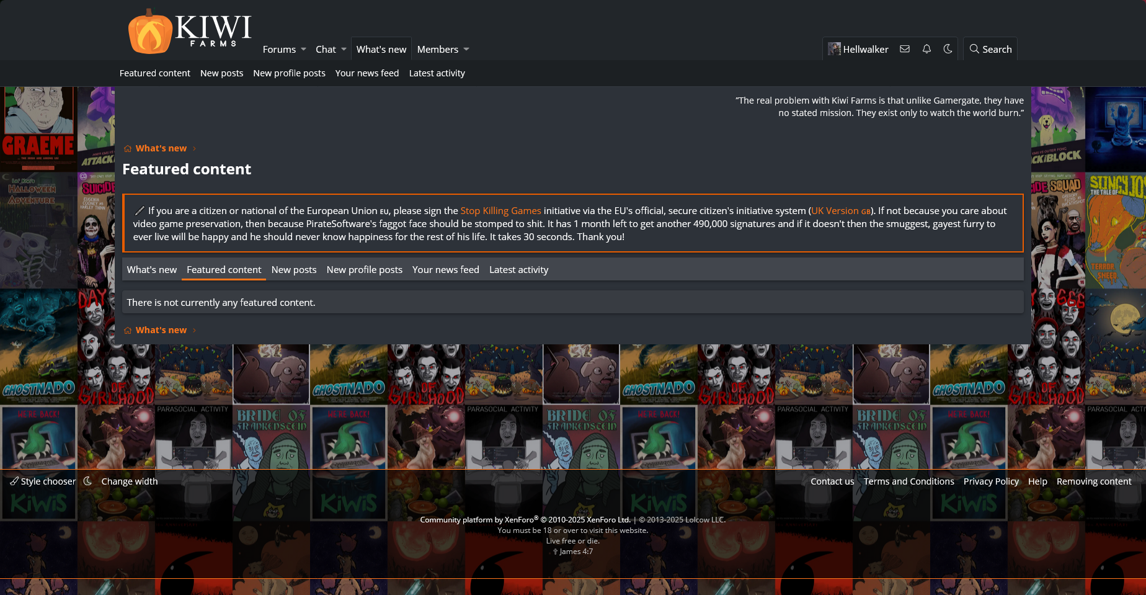The width and height of the screenshot is (1146, 595).
Task: Open the Style chooser
Action: click(x=43, y=481)
